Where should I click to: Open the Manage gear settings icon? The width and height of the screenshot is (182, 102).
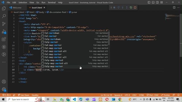pyautogui.click(x=4, y=89)
